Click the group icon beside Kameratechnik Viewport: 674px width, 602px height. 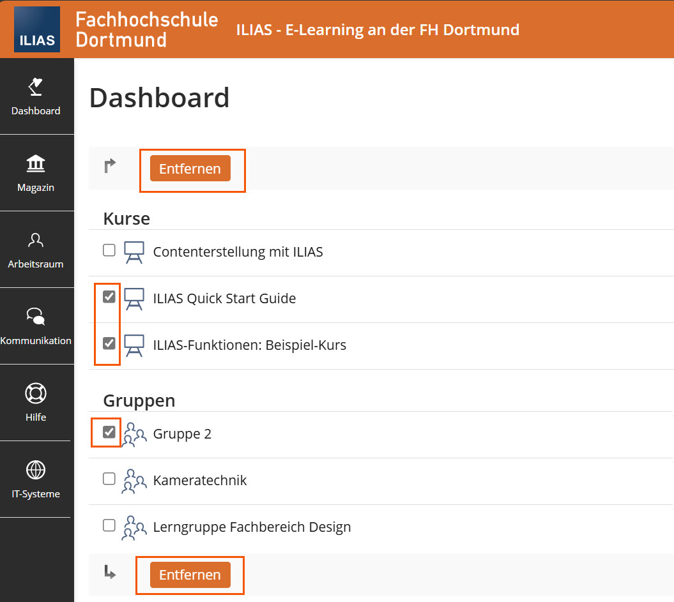point(134,481)
